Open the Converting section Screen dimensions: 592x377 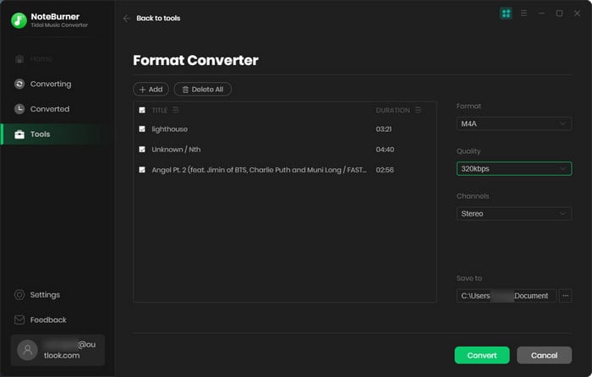[51, 84]
